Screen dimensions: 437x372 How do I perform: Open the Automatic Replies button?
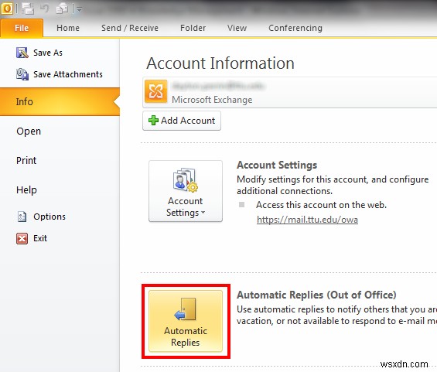(x=186, y=321)
